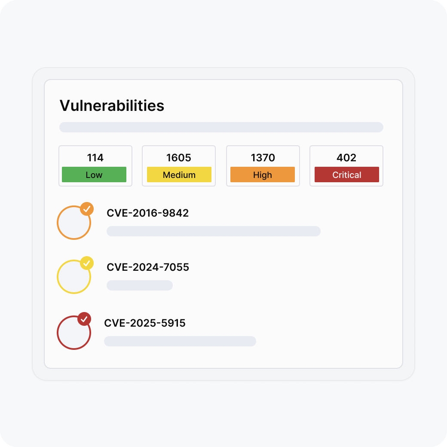
Task: Open the CVE-2025-5915 vulnerability entry
Action: click(145, 323)
